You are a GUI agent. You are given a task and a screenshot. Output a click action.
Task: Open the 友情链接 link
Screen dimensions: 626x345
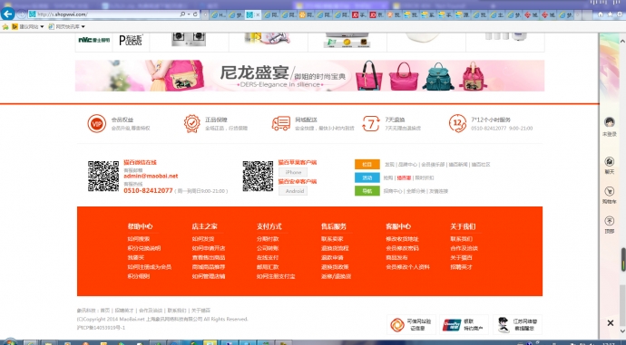coord(439,191)
